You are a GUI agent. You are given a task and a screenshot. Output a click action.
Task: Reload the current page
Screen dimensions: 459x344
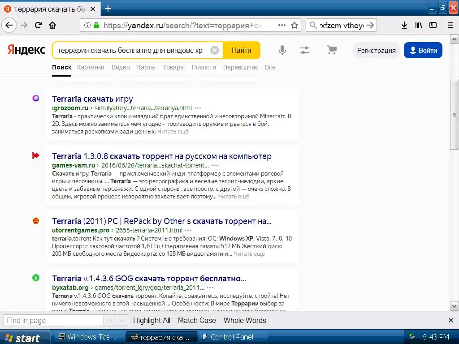(x=38, y=25)
